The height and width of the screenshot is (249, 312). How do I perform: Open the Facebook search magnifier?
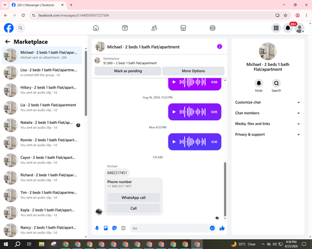(x=21, y=28)
